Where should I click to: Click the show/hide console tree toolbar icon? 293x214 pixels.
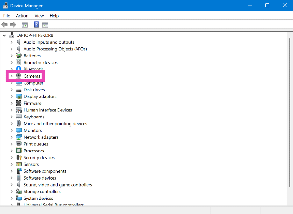coord(25,25)
